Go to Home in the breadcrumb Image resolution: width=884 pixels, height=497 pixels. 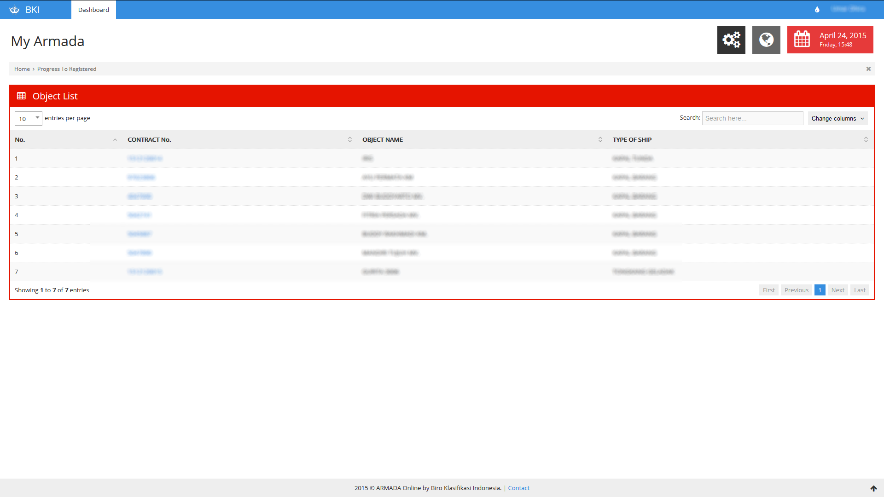(22, 69)
